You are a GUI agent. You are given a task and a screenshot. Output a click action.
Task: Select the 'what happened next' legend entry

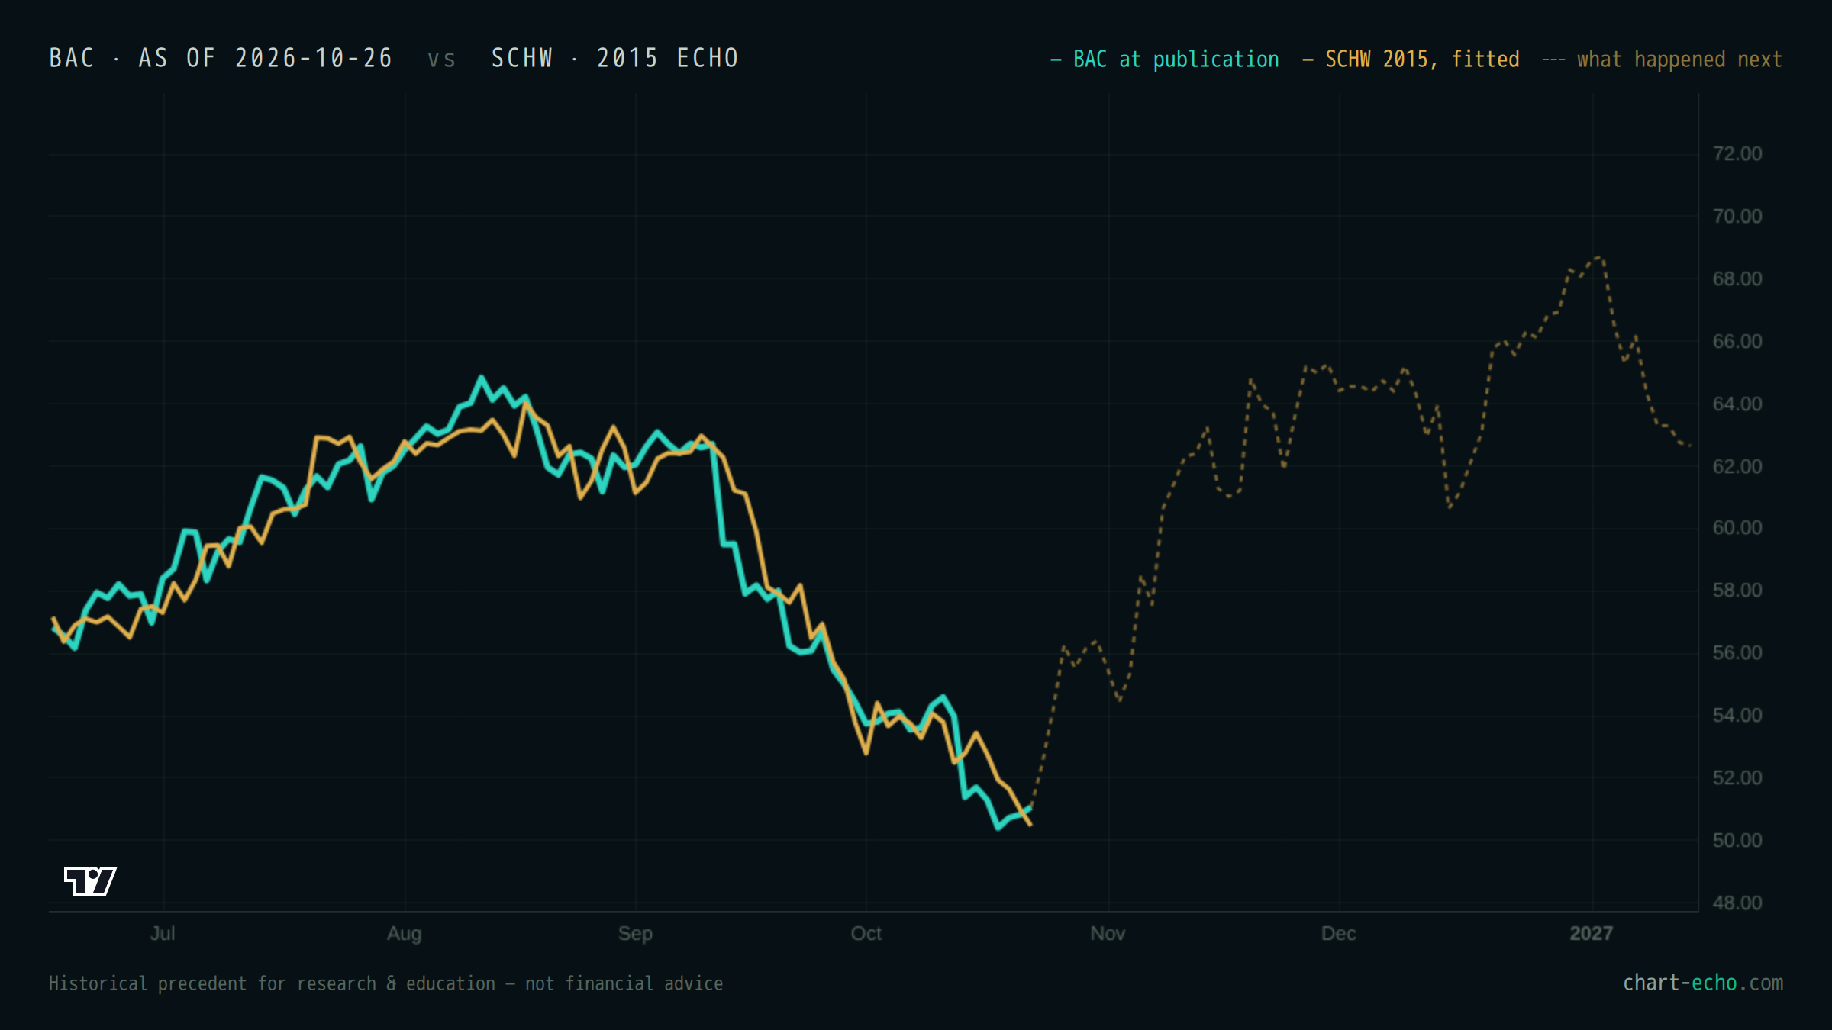[x=1663, y=60]
